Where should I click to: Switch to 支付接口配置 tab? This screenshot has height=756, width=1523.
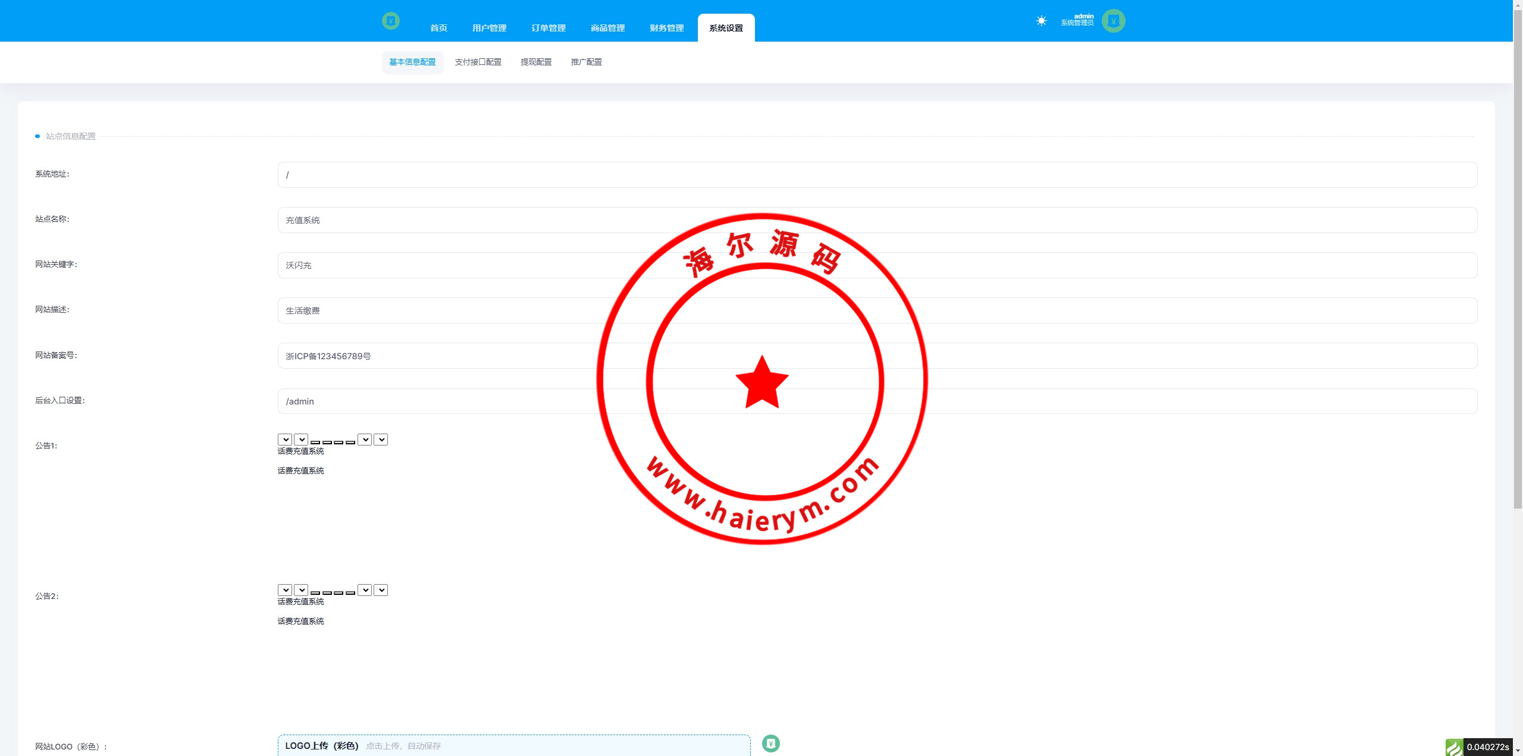click(x=478, y=62)
